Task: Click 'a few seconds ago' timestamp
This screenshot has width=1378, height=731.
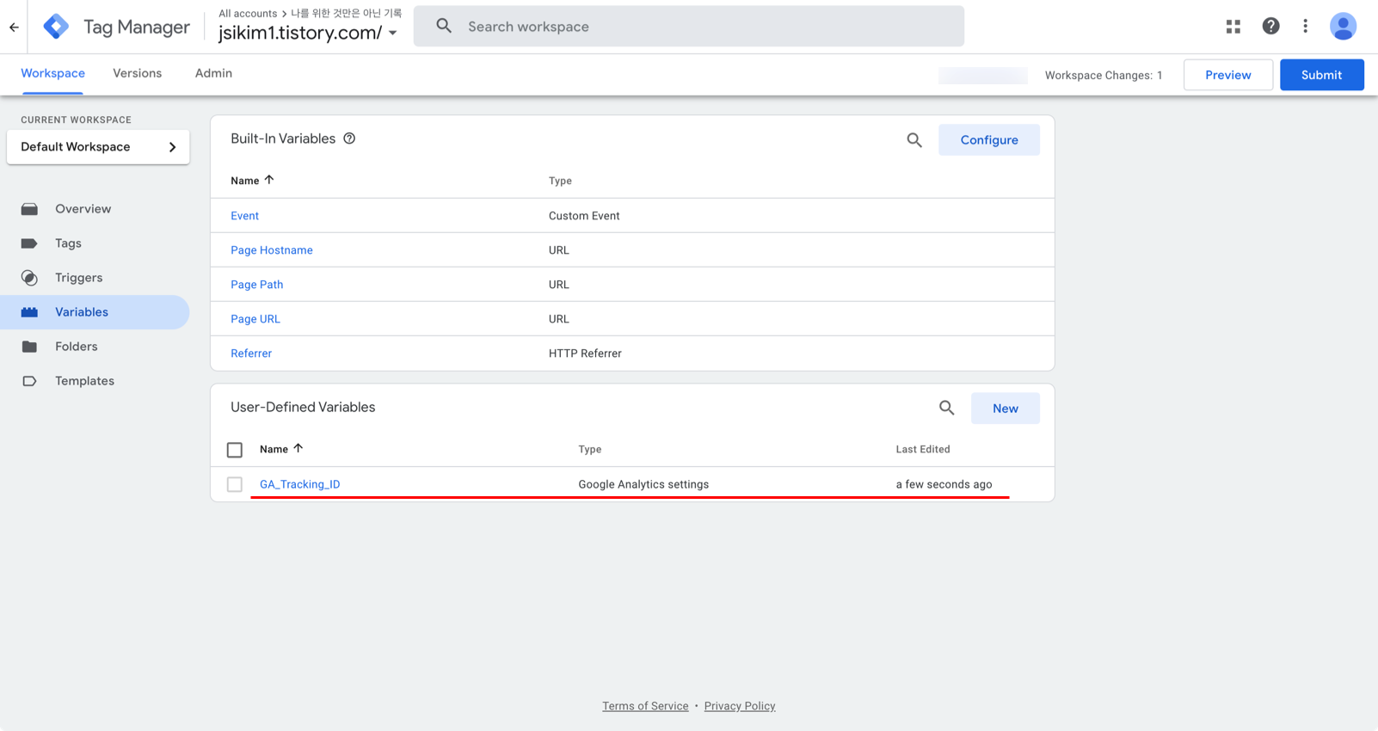Action: (x=944, y=484)
